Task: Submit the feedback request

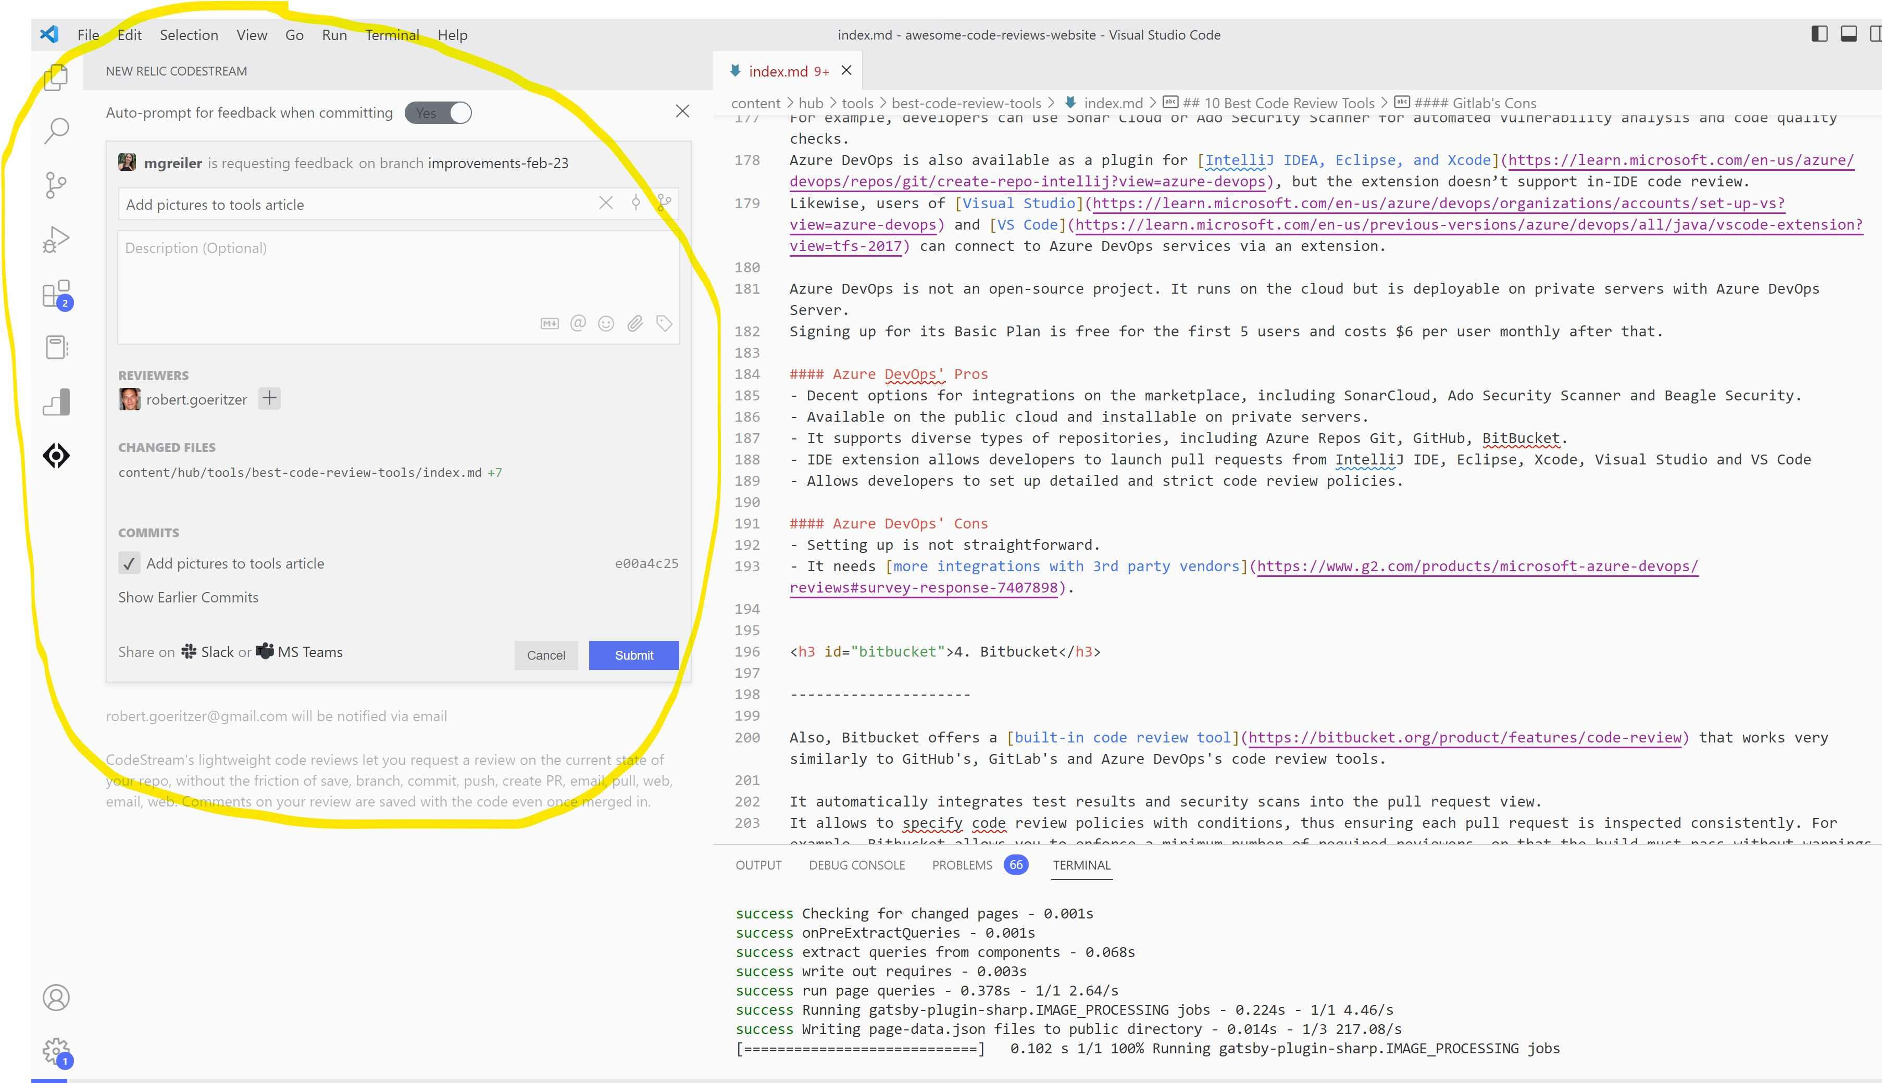Action: click(x=632, y=654)
